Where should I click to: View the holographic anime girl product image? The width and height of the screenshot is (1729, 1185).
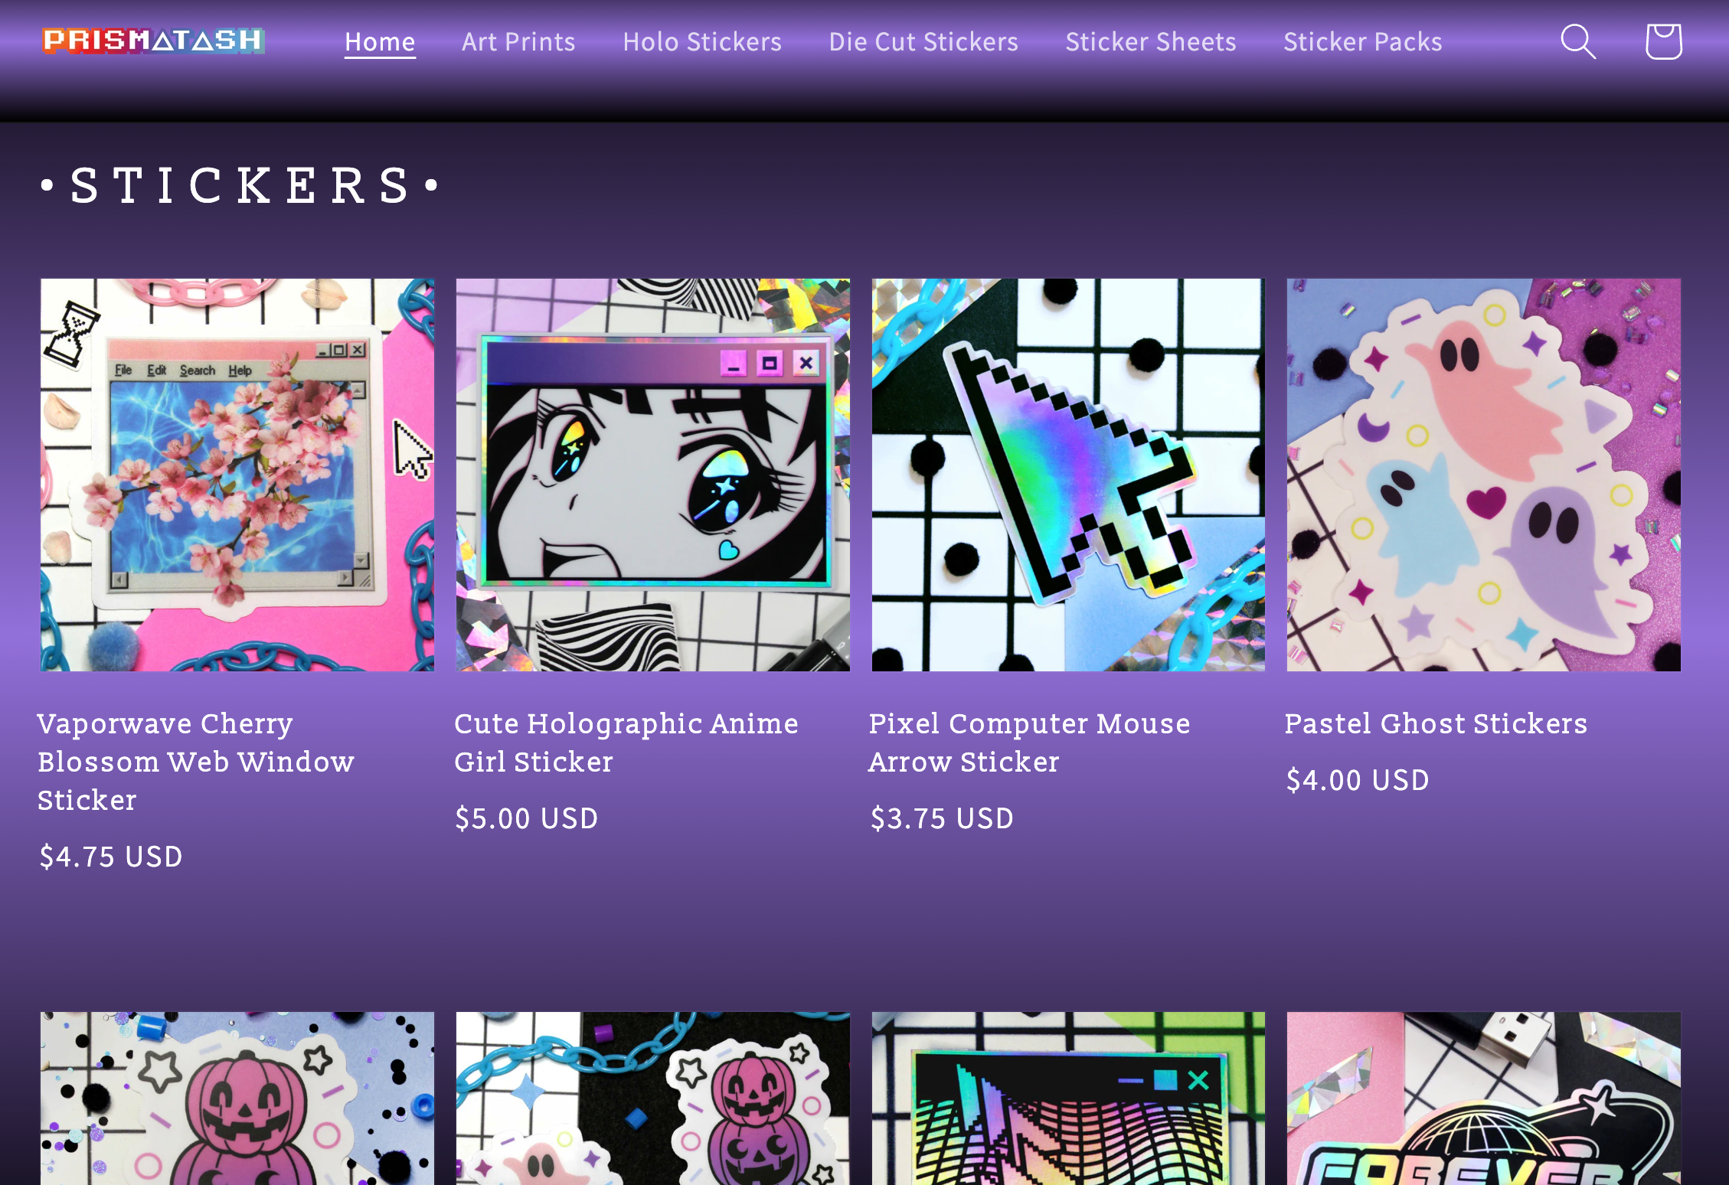point(653,475)
